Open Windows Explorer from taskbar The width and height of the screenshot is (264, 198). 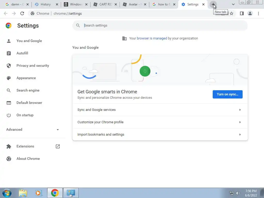tap(23, 193)
